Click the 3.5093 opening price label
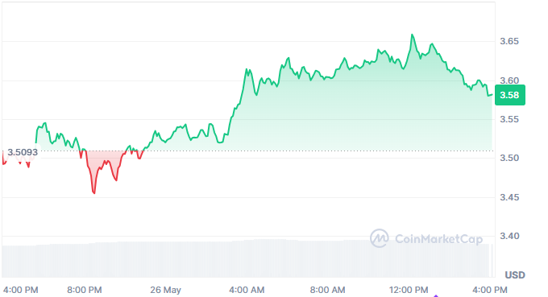 tap(23, 152)
